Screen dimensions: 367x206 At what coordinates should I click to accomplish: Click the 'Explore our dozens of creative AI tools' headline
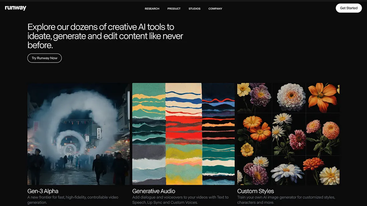tap(105, 36)
